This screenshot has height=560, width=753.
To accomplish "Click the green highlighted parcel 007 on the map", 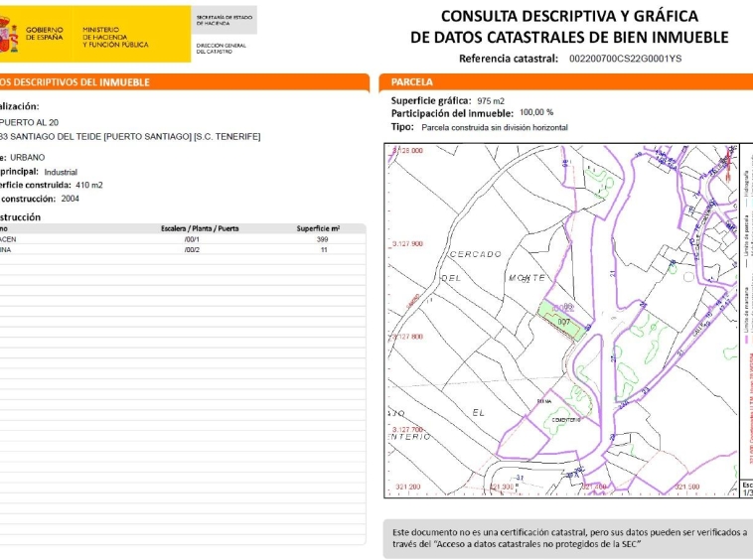I will 561,320.
